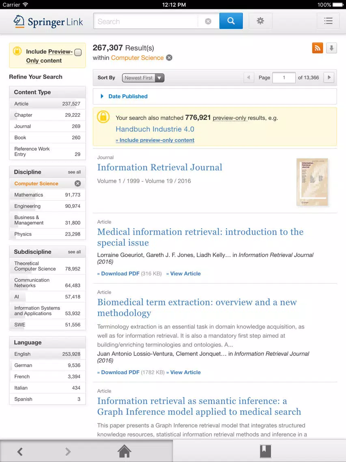Open the Handbuch Industrie 4.0 link

[x=155, y=129]
